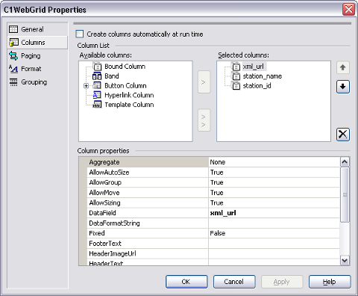This screenshot has width=358, height=296.
Task: Click the empty HeaderImageUrl value field
Action: point(274,253)
